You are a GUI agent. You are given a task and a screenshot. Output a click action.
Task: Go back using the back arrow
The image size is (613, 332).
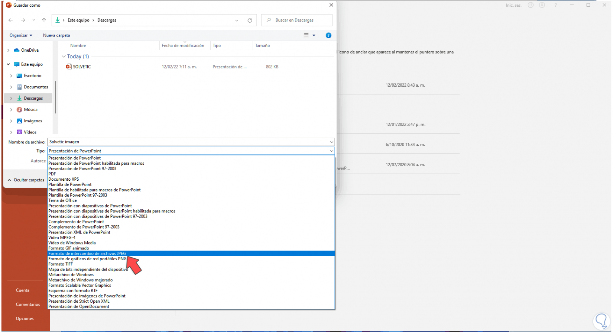[10, 20]
